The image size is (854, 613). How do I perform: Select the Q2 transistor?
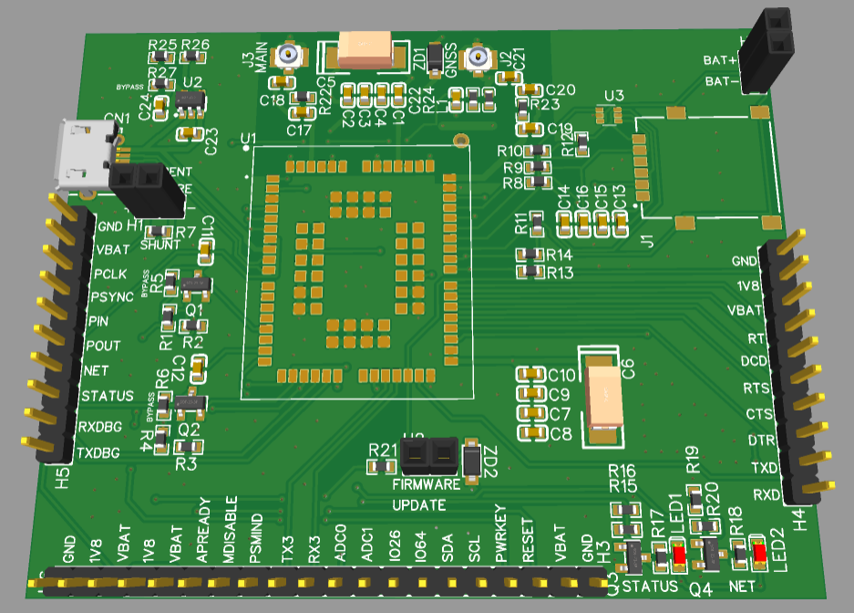coord(190,404)
